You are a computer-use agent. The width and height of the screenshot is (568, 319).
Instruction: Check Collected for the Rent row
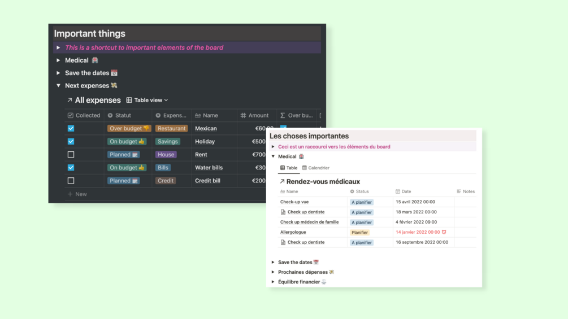click(71, 155)
